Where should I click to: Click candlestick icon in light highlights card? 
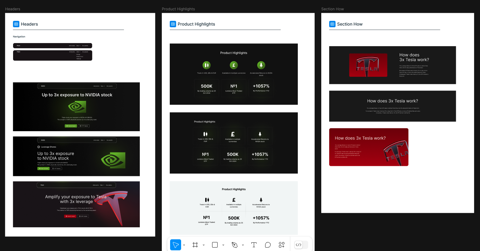click(x=207, y=200)
